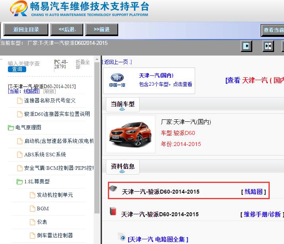Open 骏派D60连接器实车位置说明 tree item
The height and width of the screenshot is (244, 284).
[57, 114]
